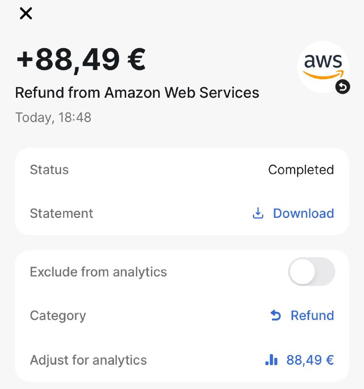This screenshot has width=364, height=389.
Task: Select Refund from Amazon Web Services title
Action: (x=137, y=93)
